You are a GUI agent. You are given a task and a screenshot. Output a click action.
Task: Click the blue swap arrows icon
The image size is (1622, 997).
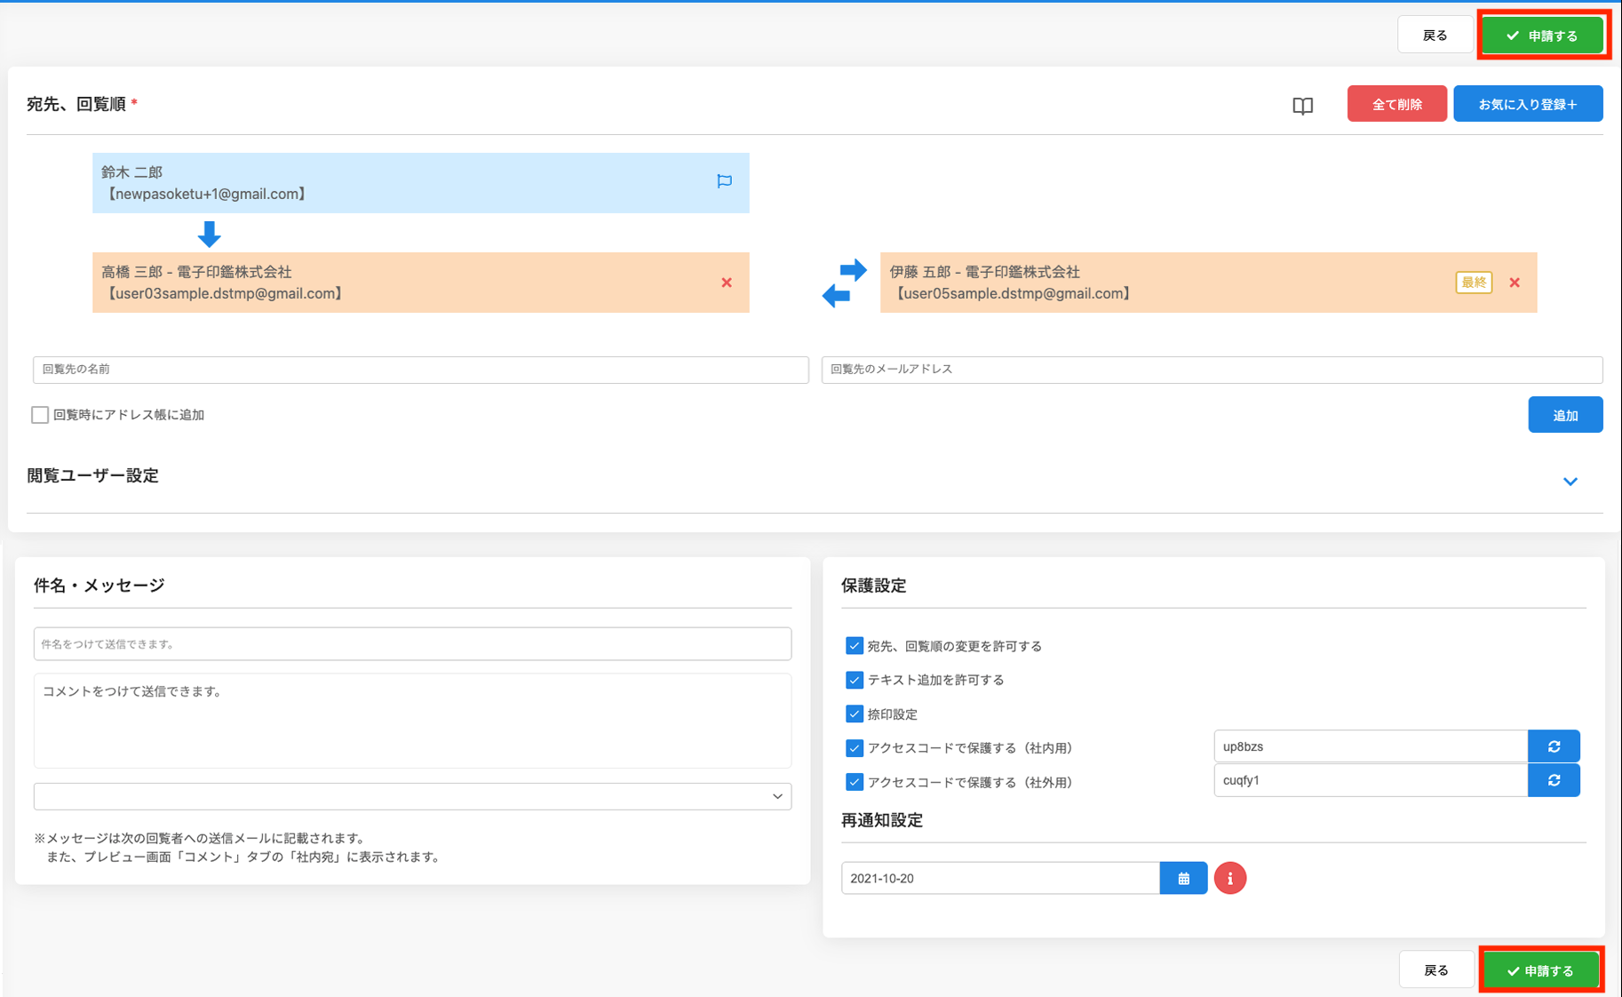coord(844,283)
